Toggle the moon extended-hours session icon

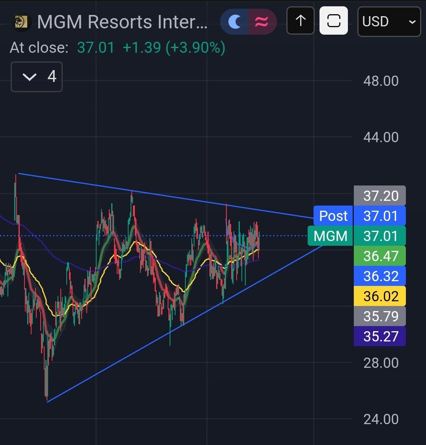pyautogui.click(x=235, y=22)
